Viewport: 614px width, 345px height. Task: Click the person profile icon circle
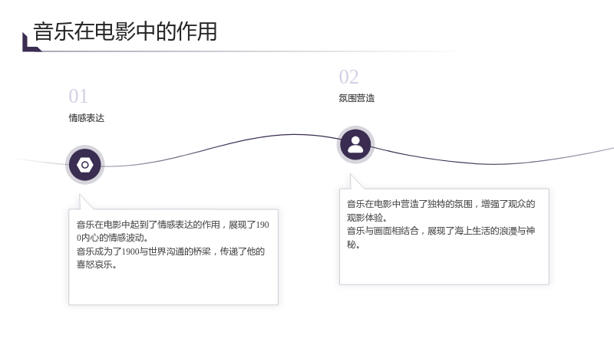(355, 145)
